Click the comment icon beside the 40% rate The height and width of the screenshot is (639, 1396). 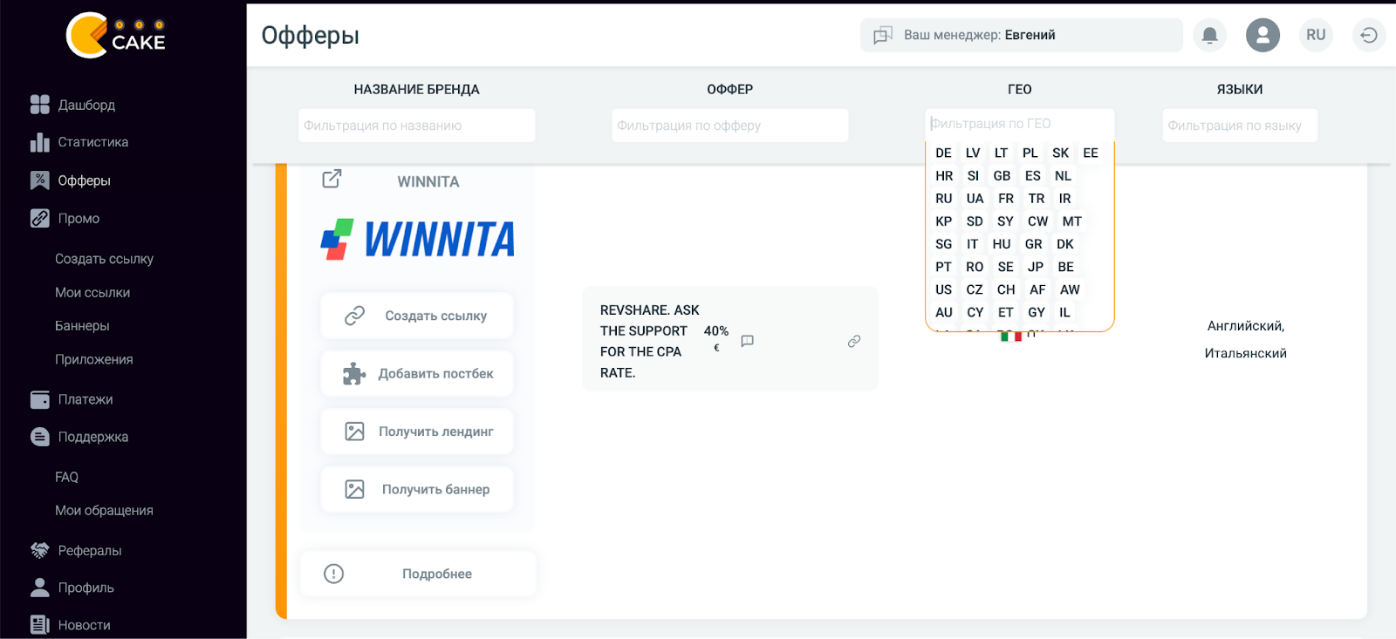pos(747,342)
